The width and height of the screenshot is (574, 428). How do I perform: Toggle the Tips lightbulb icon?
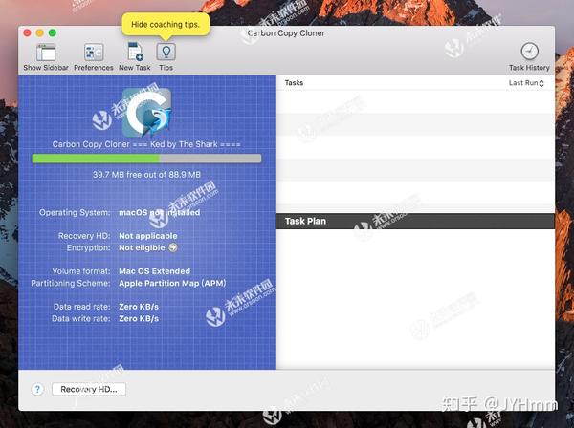coord(166,52)
